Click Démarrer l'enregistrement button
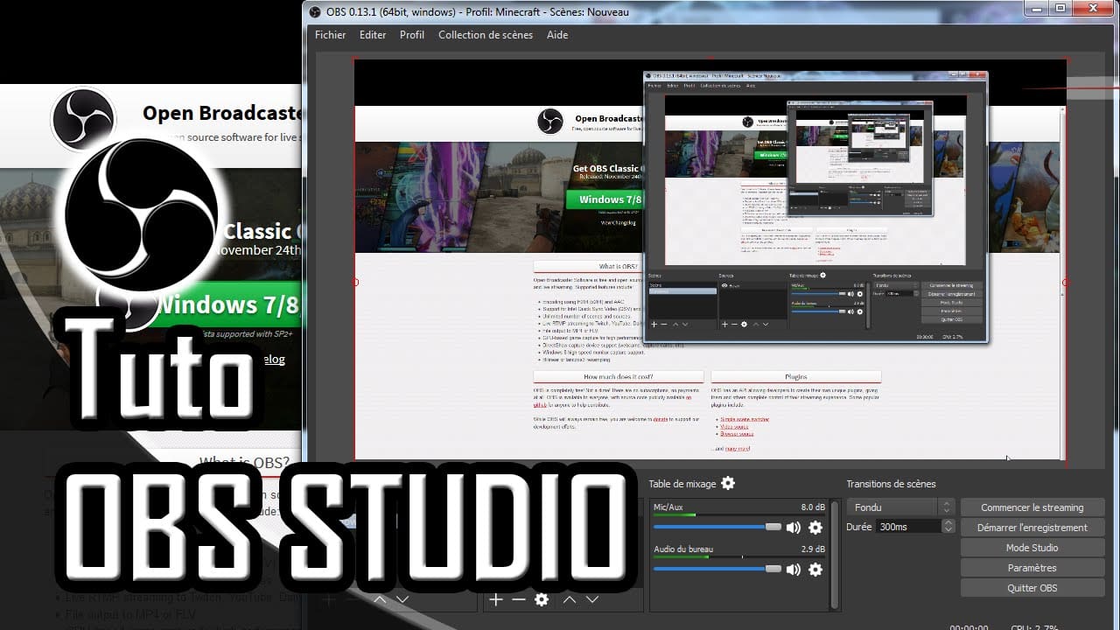Viewport: 1120px width, 630px height. tap(1032, 528)
